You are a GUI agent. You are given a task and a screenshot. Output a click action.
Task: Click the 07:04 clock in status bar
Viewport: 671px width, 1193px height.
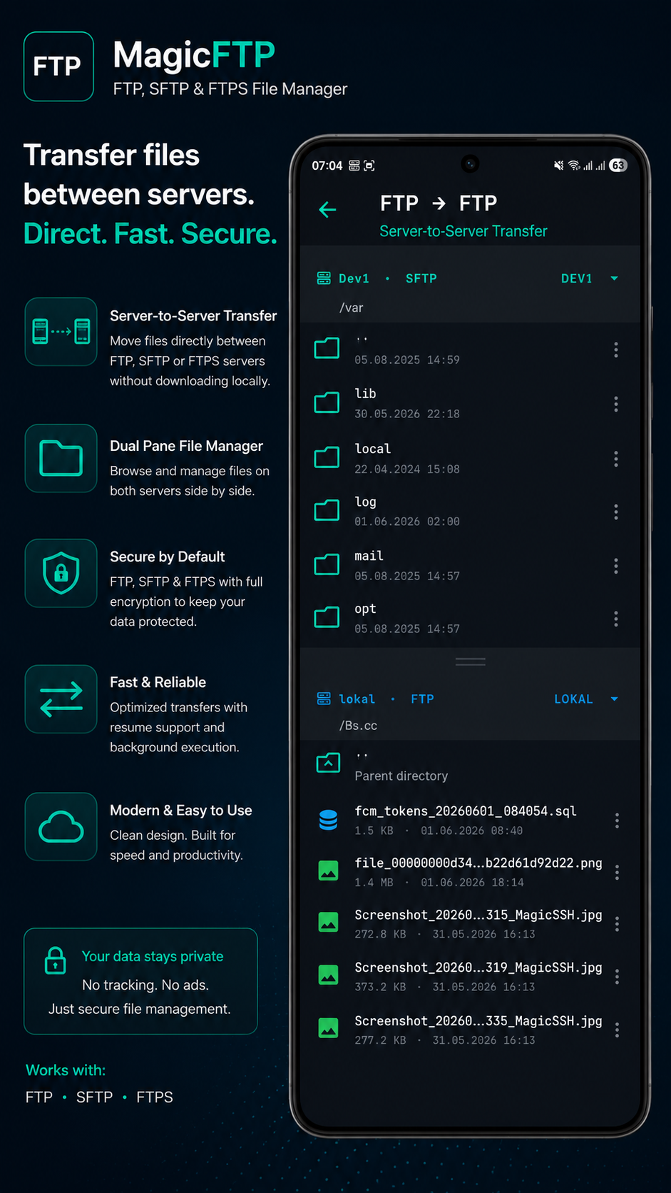(327, 166)
